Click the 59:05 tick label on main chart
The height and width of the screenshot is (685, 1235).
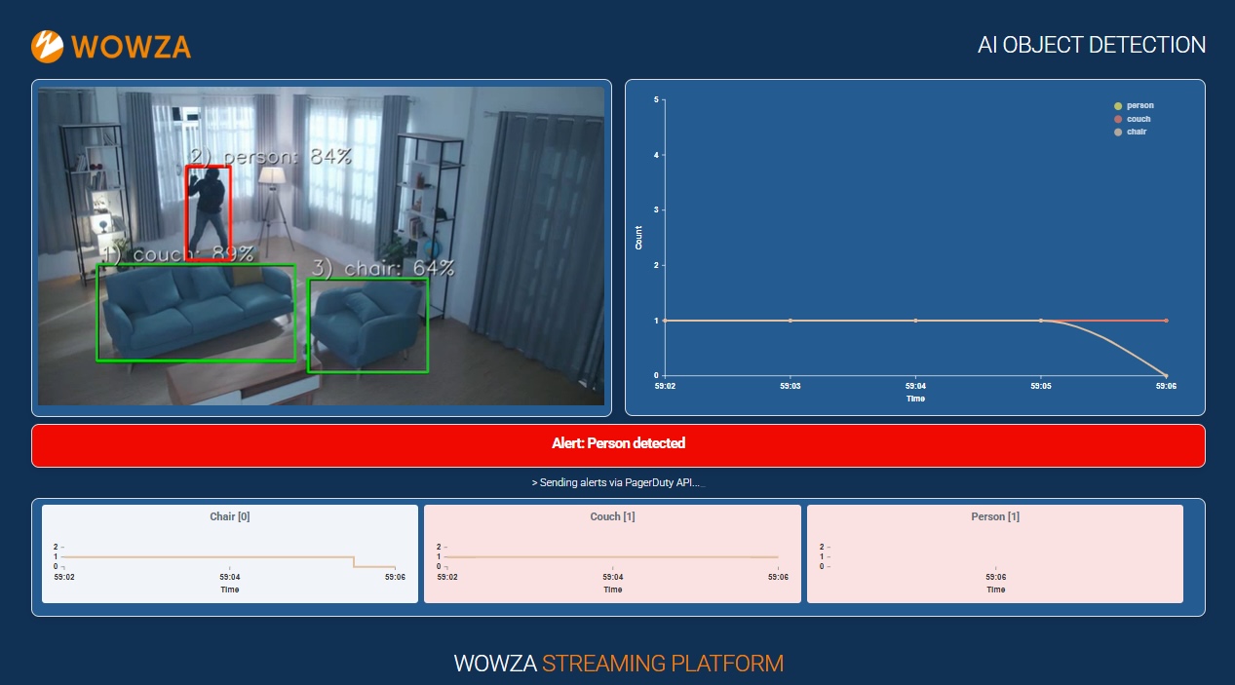pos(1041,386)
